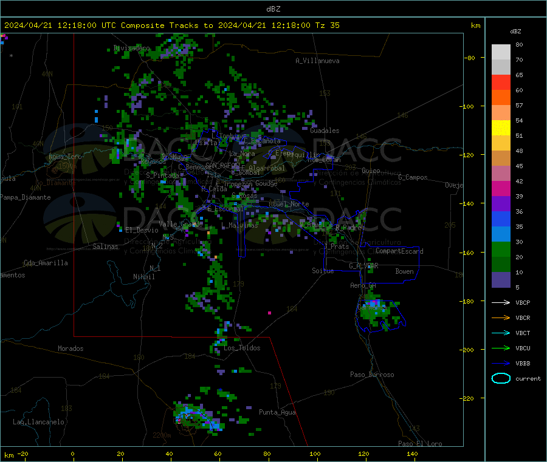
Task: Select the light gray 70–80 dBZ swatch
Action: coord(501,52)
